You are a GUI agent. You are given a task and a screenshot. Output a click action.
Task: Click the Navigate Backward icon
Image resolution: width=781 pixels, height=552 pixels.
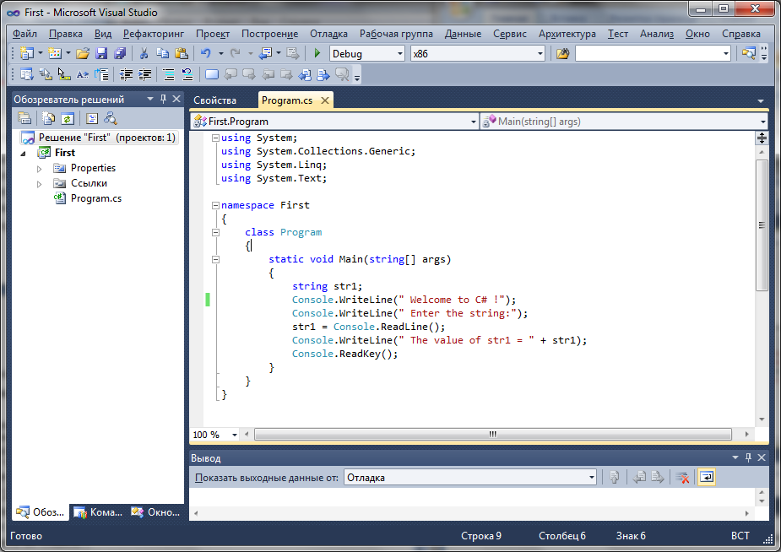[265, 53]
